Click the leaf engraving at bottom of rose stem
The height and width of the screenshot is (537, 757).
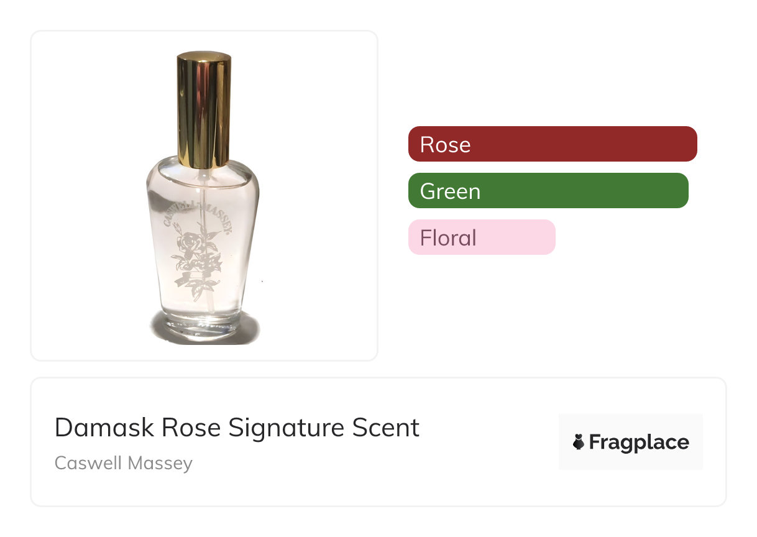[196, 291]
